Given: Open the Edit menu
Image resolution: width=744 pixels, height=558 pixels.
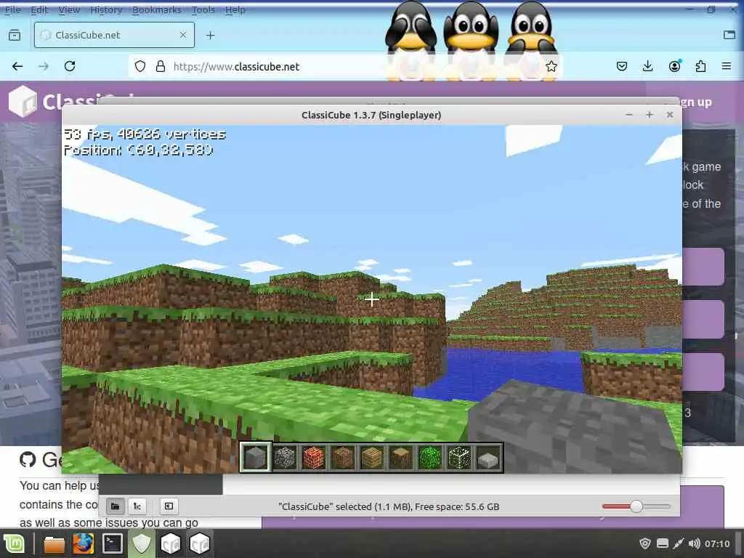Looking at the screenshot, I should pyautogui.click(x=39, y=9).
